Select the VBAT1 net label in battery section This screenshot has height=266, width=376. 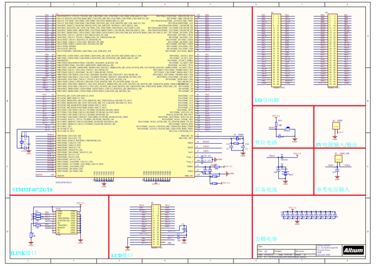coord(272,156)
